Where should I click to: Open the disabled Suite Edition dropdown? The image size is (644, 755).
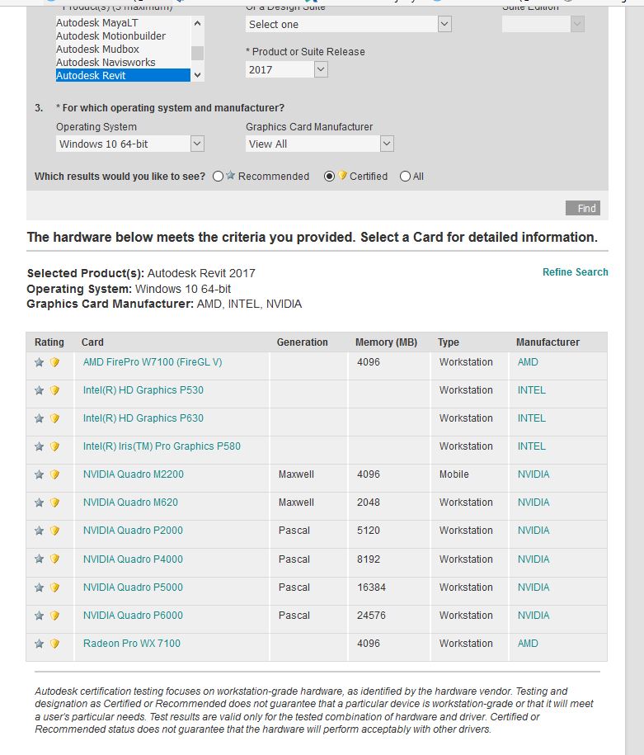pos(543,24)
